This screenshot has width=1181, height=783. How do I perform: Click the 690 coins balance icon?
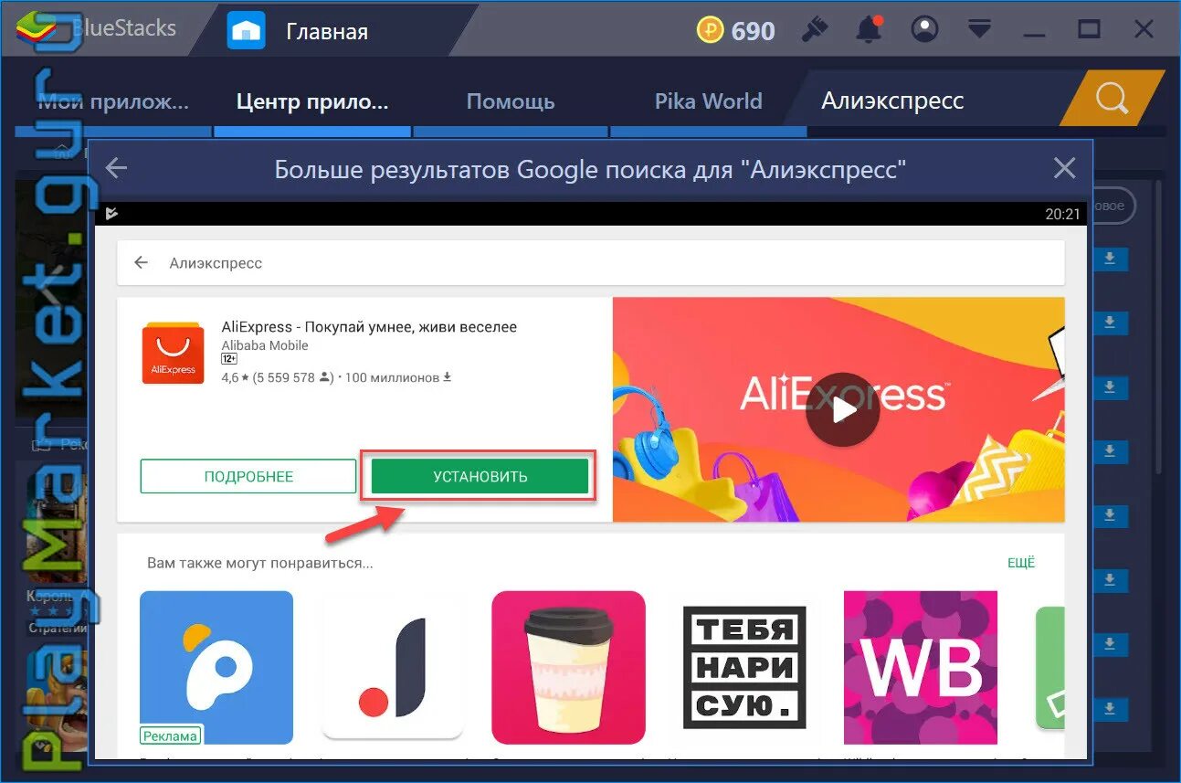click(x=711, y=31)
